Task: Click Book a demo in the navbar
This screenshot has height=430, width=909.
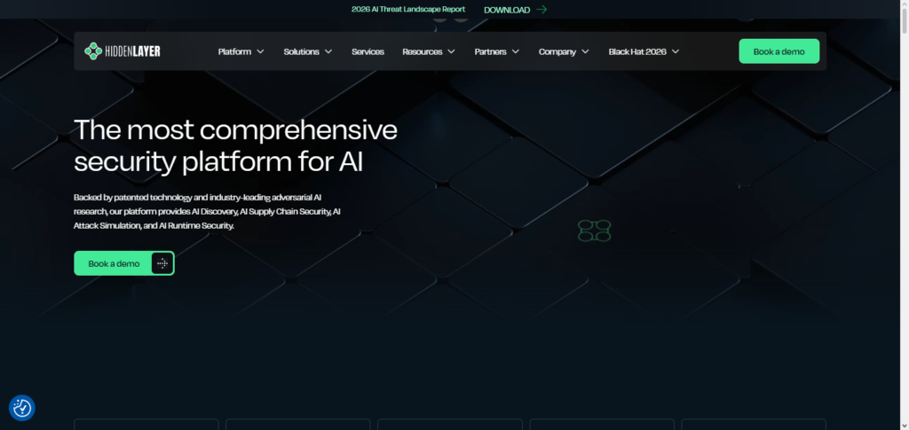Action: [779, 51]
